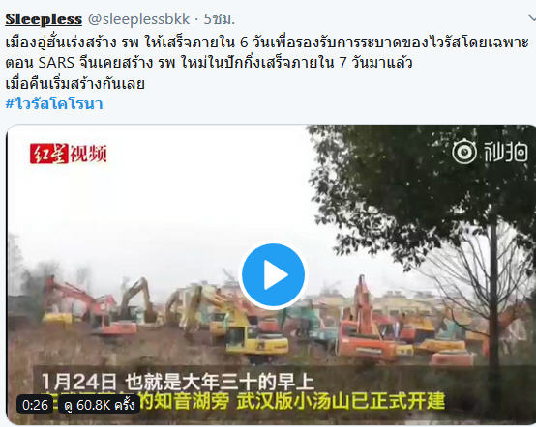Click the tweet line mentioning SARS

click(209, 63)
